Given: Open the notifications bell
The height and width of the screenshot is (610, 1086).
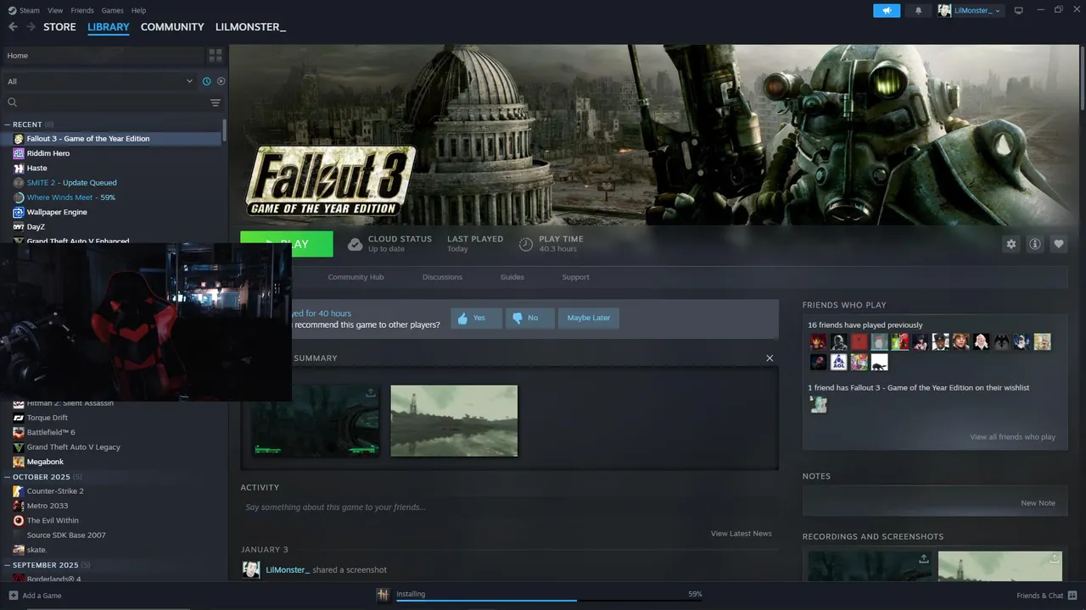Looking at the screenshot, I should [x=918, y=10].
